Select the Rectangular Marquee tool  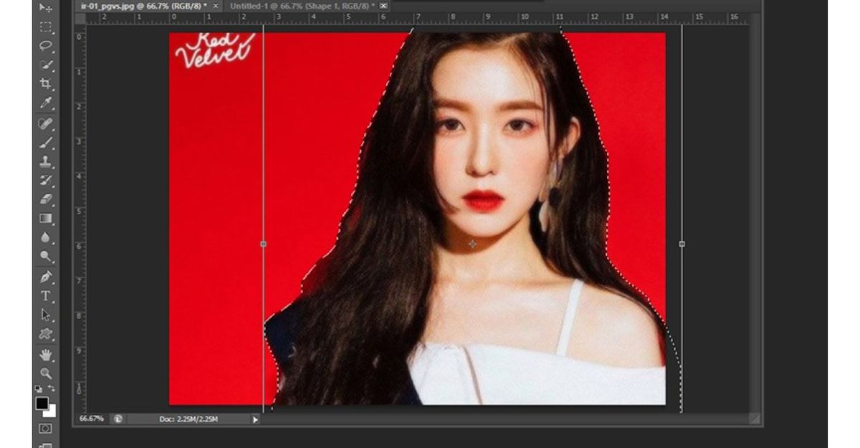pyautogui.click(x=46, y=27)
